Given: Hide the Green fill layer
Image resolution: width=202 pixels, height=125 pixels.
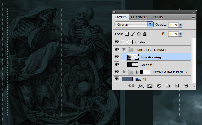Looking at the screenshot, I should pyautogui.click(x=116, y=64).
